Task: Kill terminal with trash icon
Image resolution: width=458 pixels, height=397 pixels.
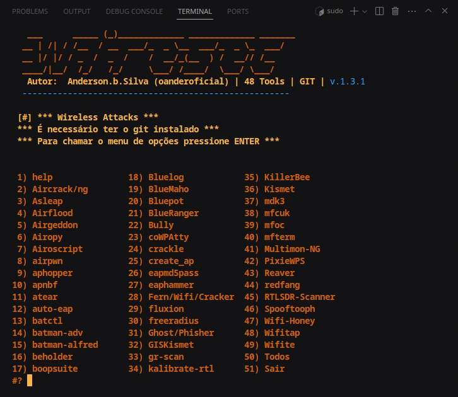Action: [395, 11]
